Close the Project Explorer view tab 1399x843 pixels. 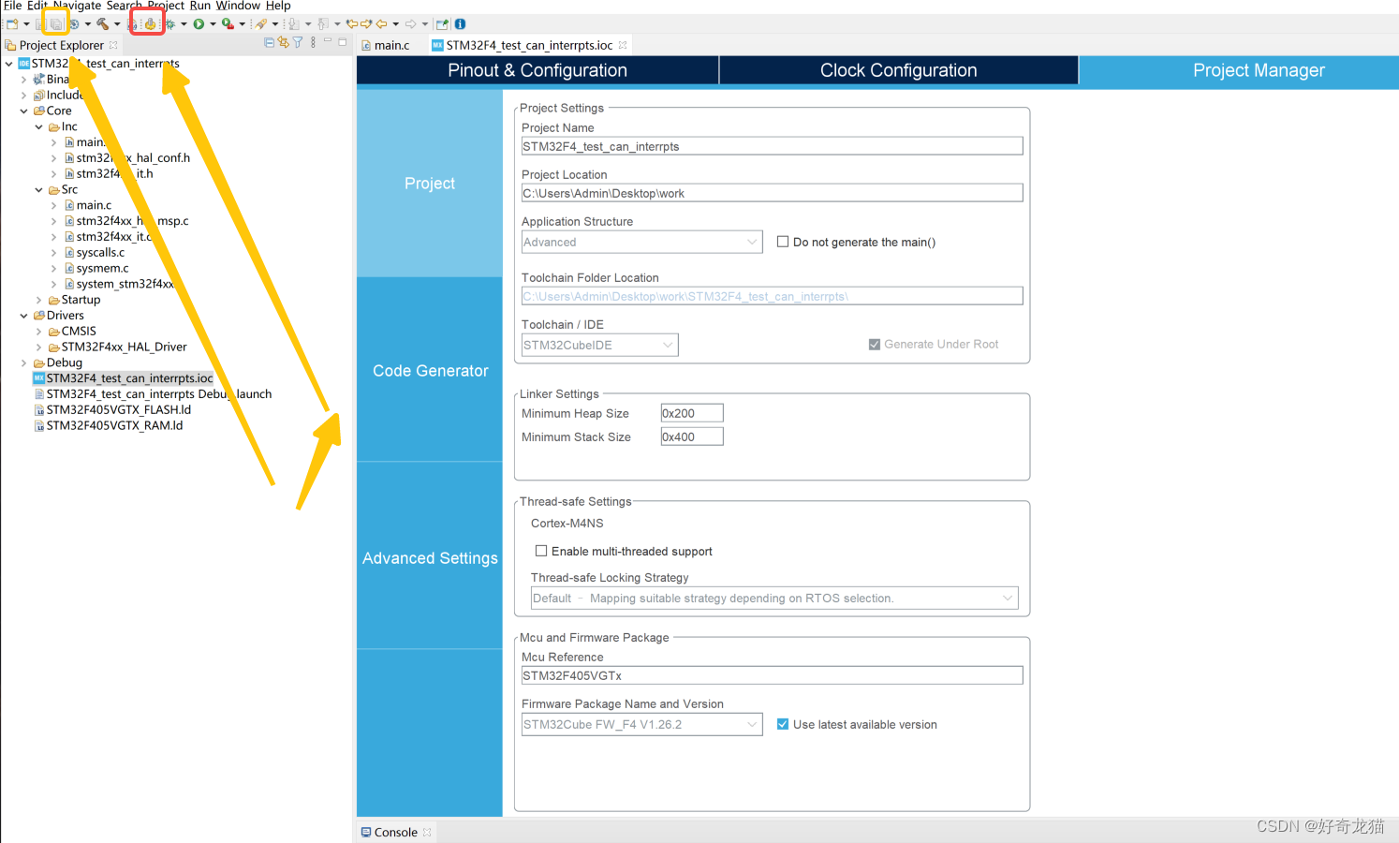tap(113, 45)
